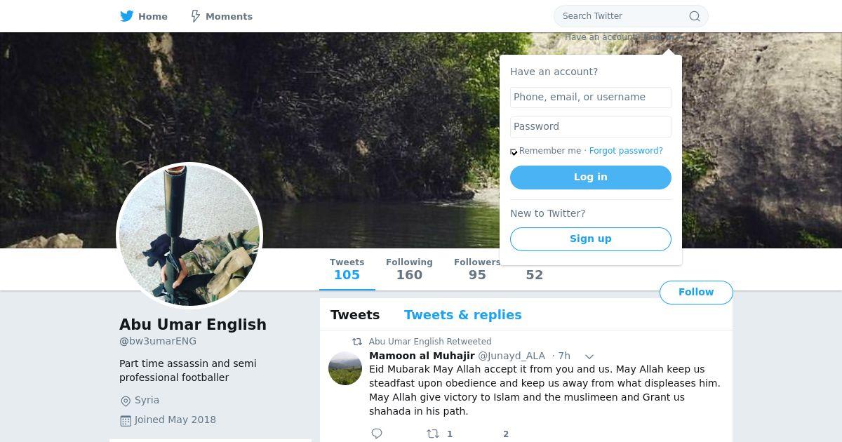Click the retweeted indicator icon above tweet
The image size is (842, 442).
click(x=357, y=342)
